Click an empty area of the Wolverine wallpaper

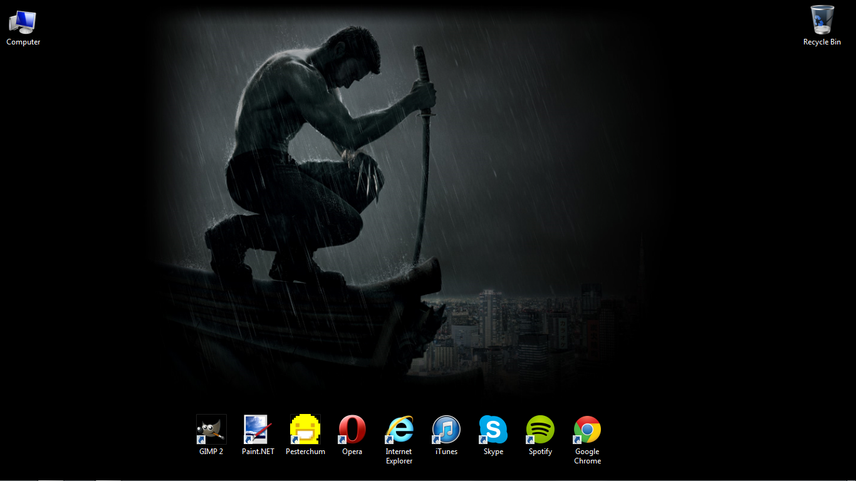689,188
